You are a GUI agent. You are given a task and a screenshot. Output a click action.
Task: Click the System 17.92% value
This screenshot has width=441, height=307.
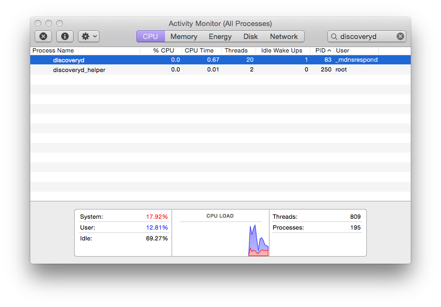tap(157, 217)
